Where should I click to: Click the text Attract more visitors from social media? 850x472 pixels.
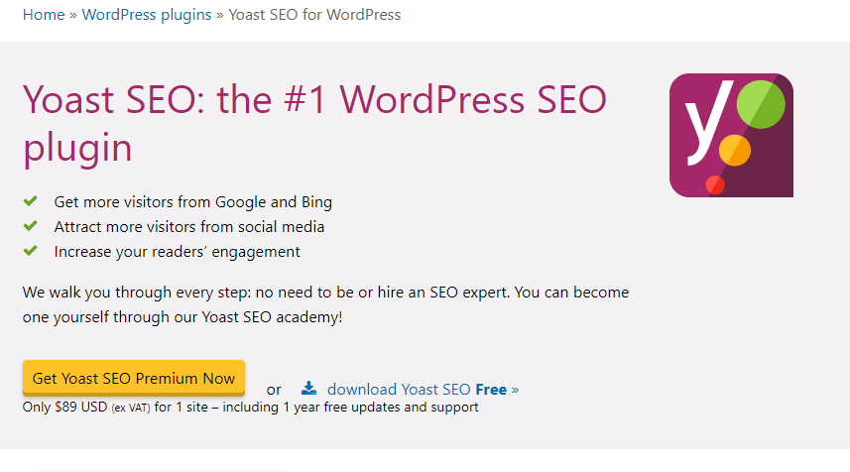[x=189, y=226]
